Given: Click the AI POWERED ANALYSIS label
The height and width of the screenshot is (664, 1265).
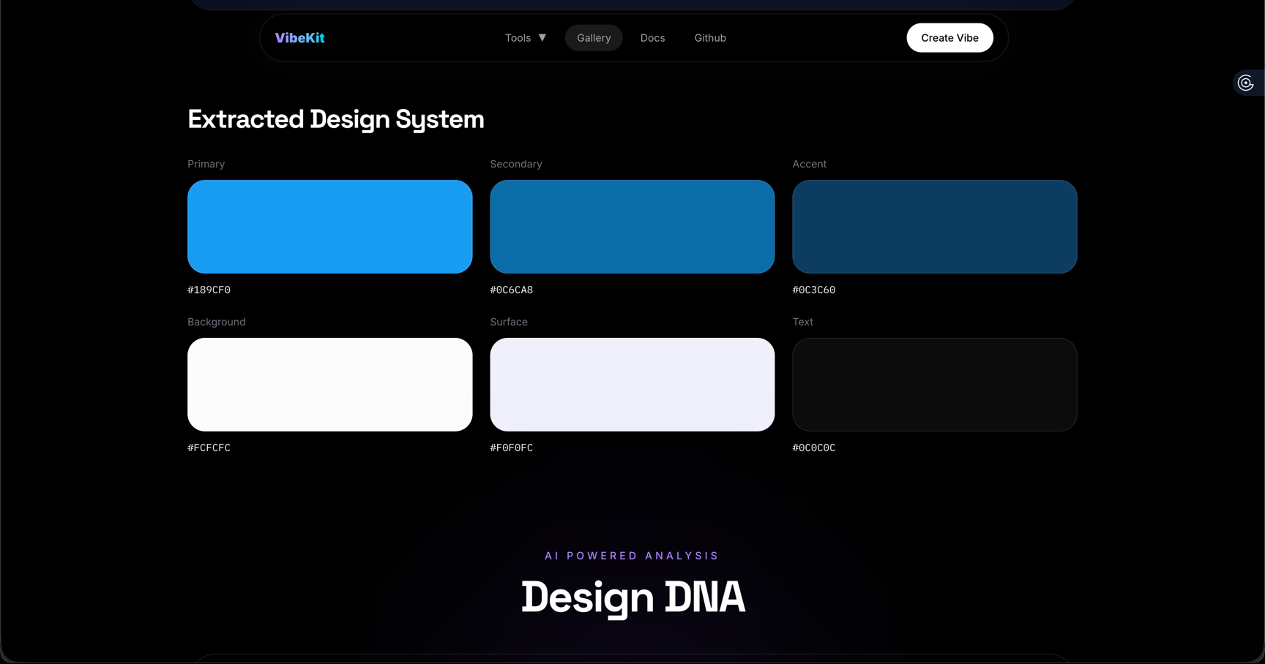Looking at the screenshot, I should (632, 556).
